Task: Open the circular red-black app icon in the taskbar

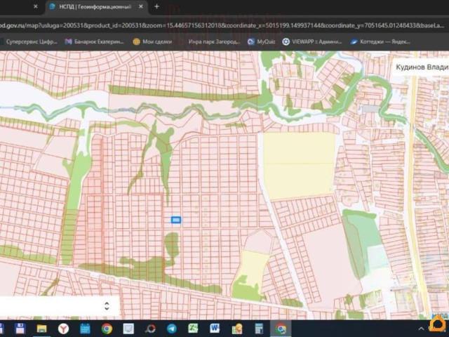Action: 150,329
